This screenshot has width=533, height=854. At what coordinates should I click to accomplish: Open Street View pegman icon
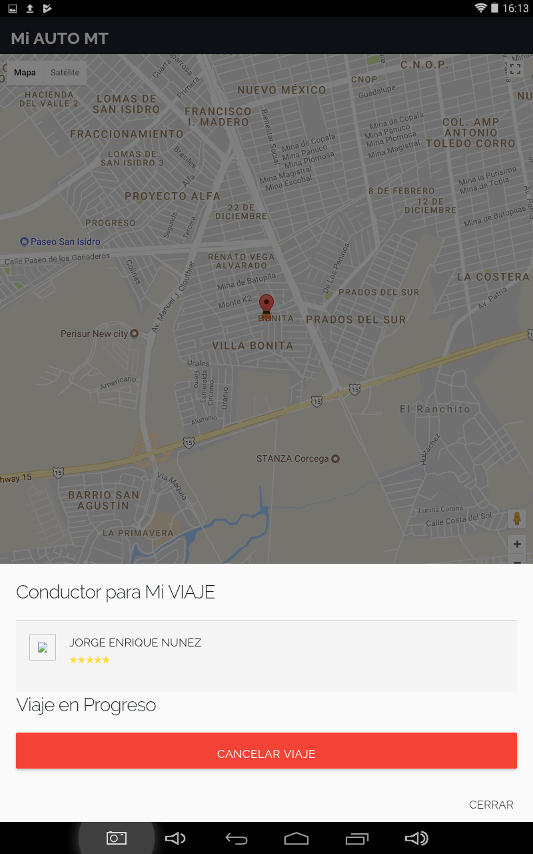[517, 519]
